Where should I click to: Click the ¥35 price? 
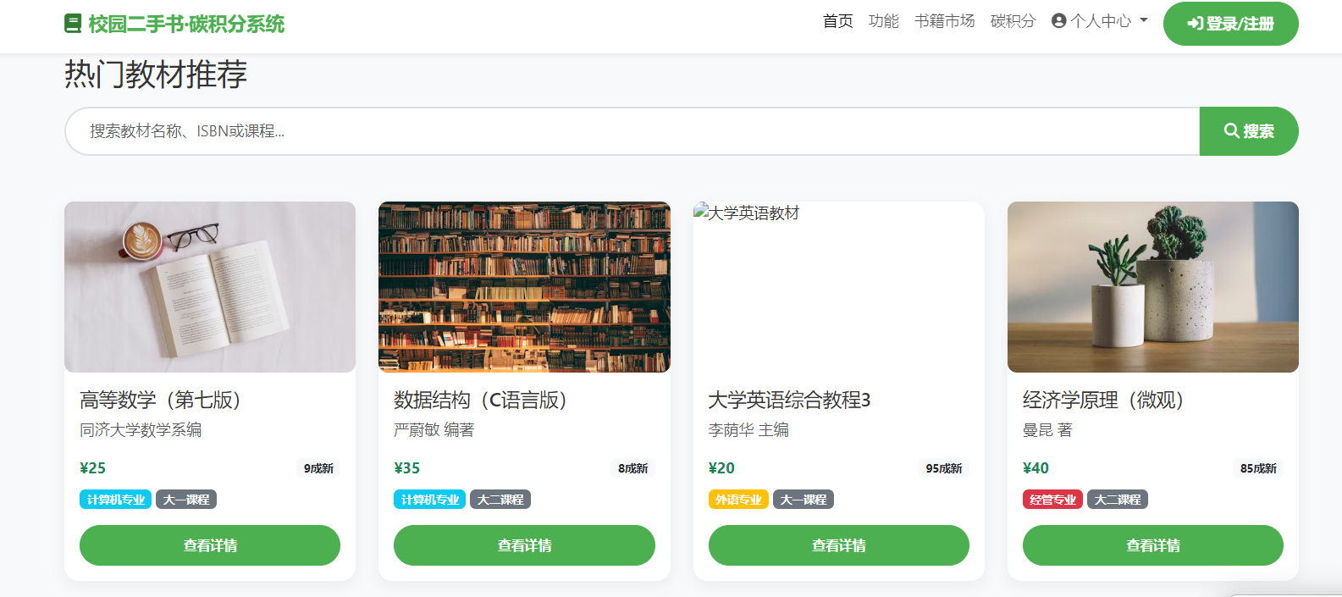coord(407,468)
